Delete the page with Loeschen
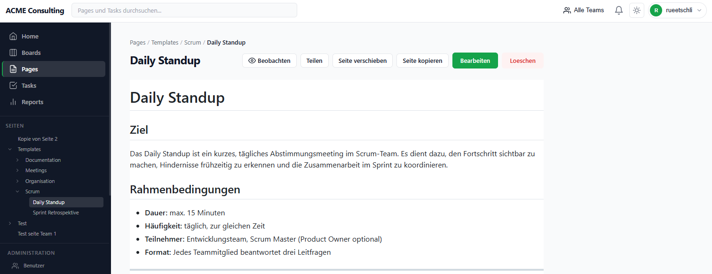The width and height of the screenshot is (712, 274). 522,60
